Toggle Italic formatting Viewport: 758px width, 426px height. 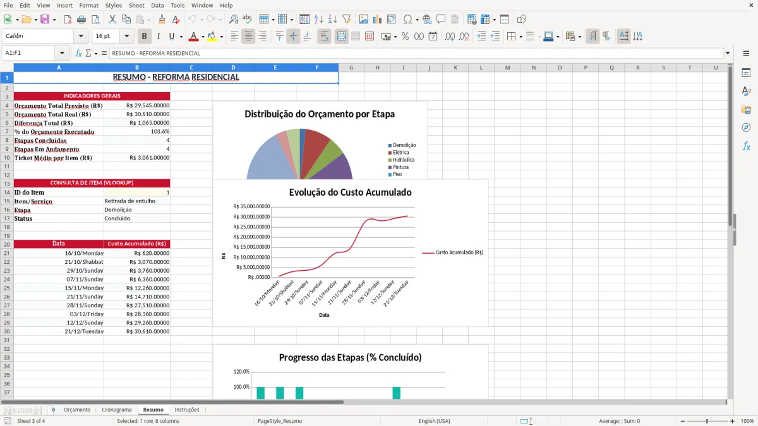159,37
